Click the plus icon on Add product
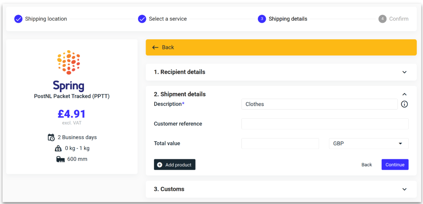 coord(160,165)
